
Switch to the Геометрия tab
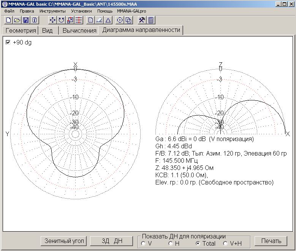(21, 30)
